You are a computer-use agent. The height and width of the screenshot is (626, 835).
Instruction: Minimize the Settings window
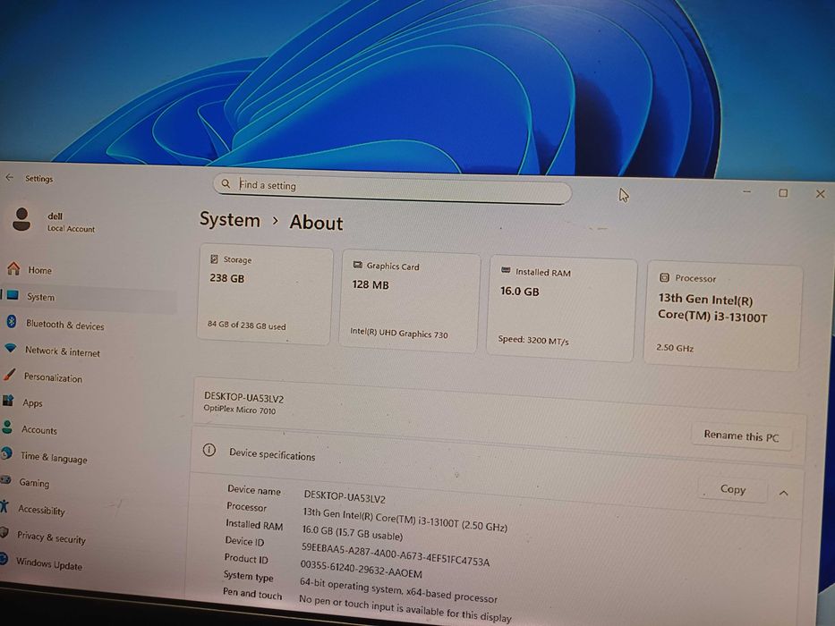pyautogui.click(x=746, y=191)
